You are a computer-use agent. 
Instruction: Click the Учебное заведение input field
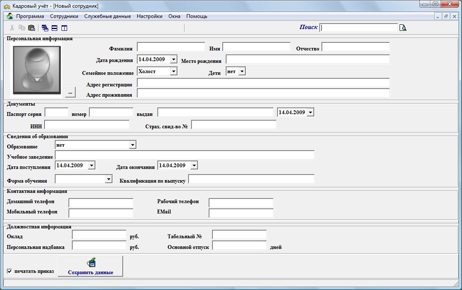[185, 155]
